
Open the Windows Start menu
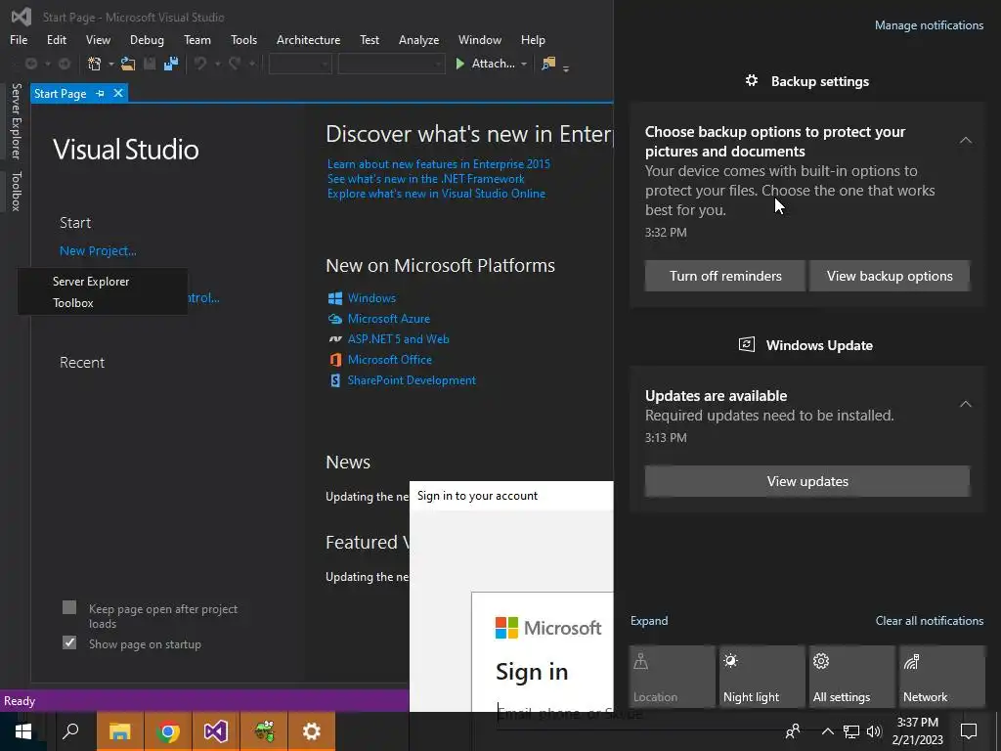tap(23, 731)
